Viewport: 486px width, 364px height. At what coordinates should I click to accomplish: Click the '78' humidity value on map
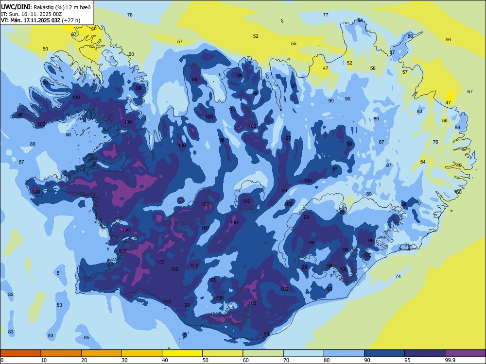(x=130, y=15)
